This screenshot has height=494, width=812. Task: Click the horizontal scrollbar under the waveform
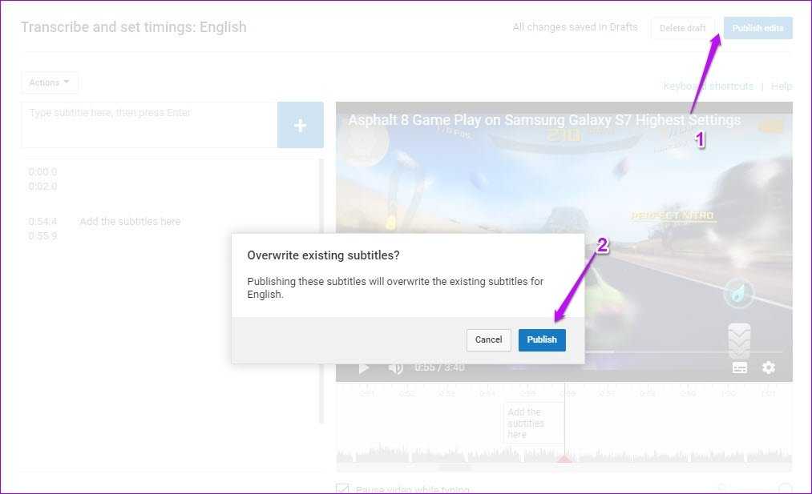tap(455, 468)
